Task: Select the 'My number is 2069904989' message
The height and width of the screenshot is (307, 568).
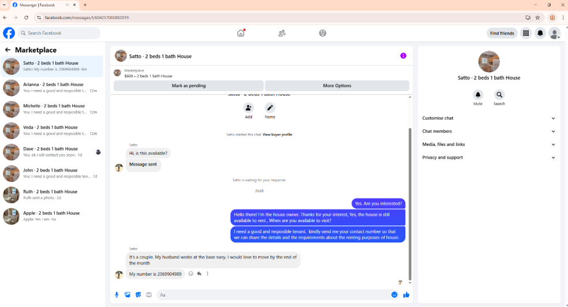Action: tap(155, 274)
